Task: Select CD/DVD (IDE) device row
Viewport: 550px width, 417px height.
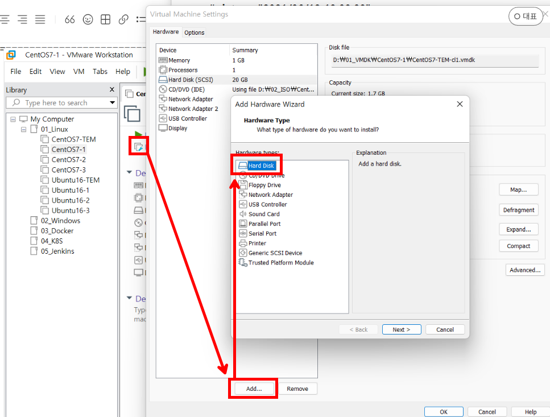Action: (x=237, y=89)
